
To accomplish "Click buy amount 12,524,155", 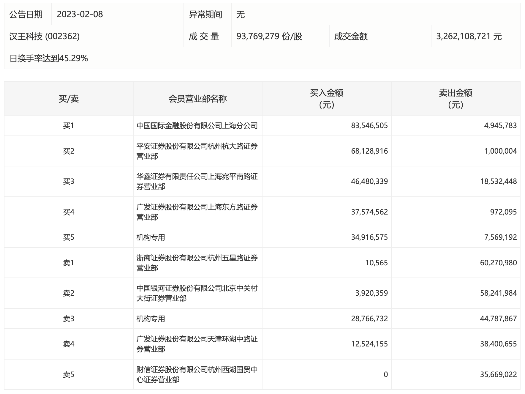I will [369, 344].
